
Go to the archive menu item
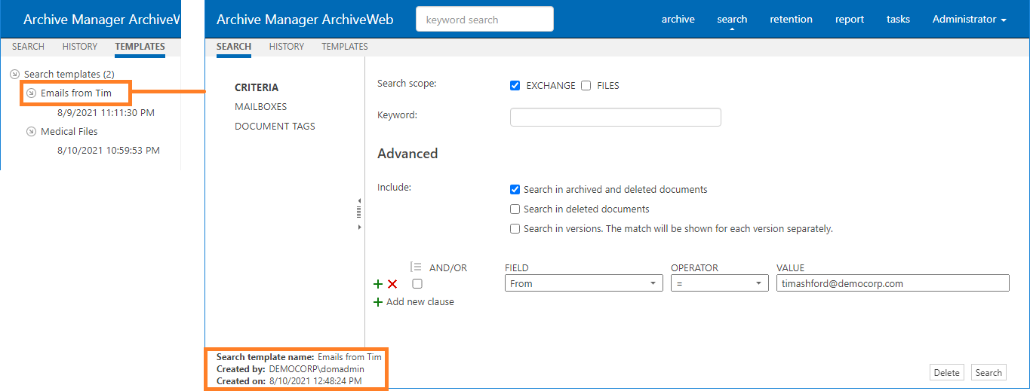pyautogui.click(x=678, y=20)
